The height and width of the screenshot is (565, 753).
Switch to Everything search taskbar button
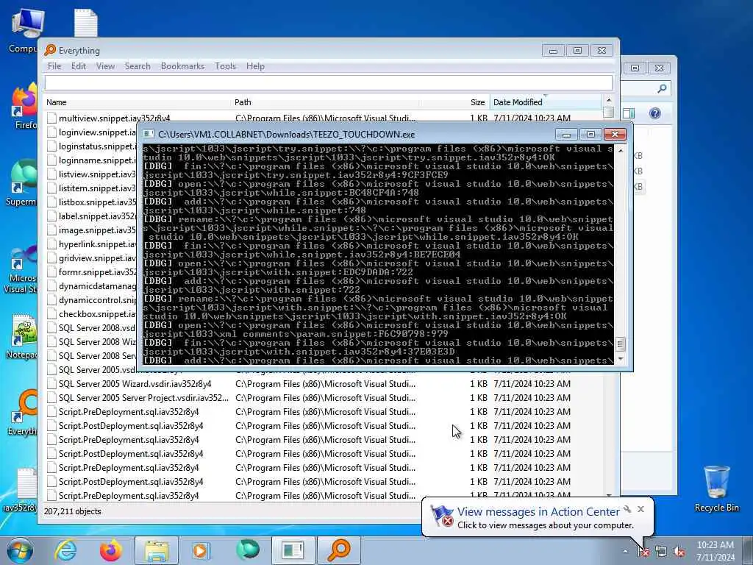click(x=338, y=550)
